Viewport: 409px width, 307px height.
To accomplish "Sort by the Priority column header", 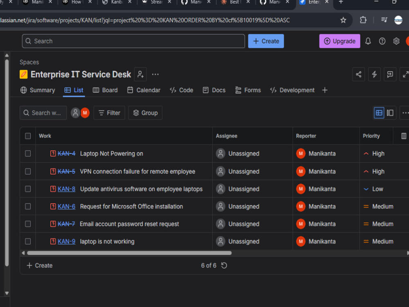I will point(371,136).
